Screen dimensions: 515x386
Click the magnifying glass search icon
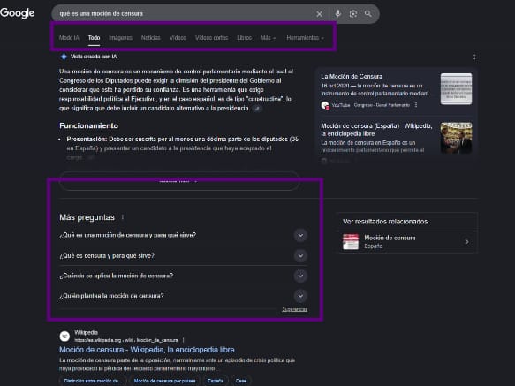pos(368,13)
